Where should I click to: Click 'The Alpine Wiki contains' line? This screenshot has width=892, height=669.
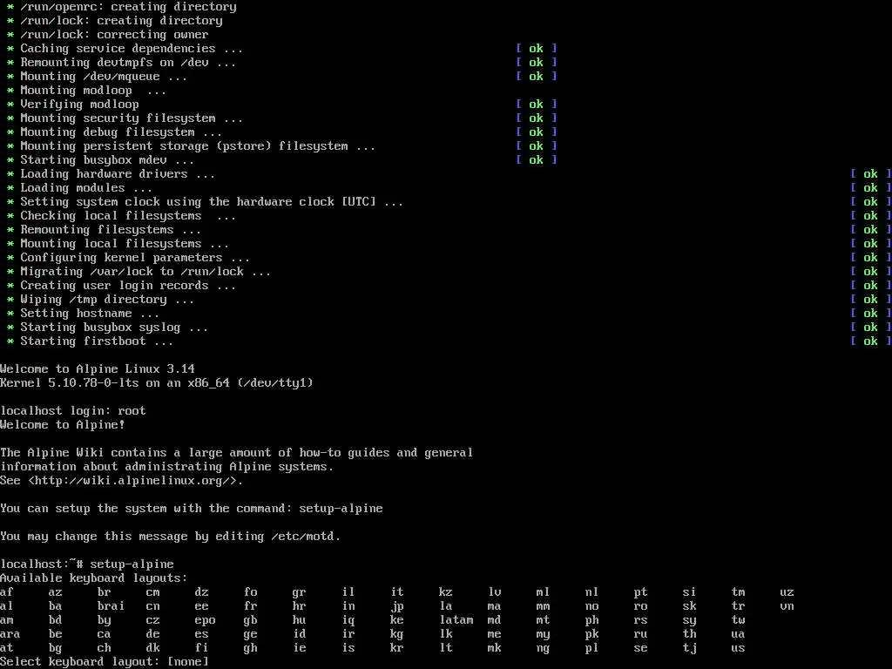coord(237,453)
